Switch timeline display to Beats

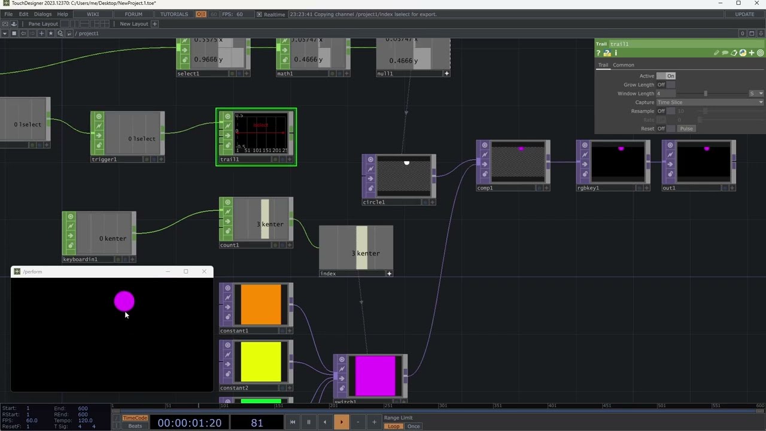[135, 426]
